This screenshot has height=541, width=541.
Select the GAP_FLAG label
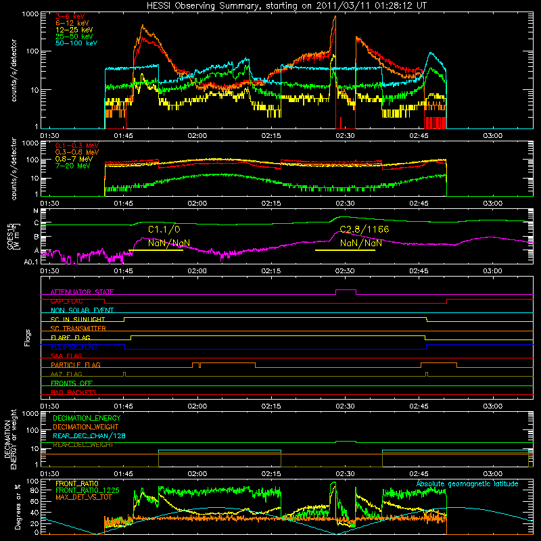66,301
